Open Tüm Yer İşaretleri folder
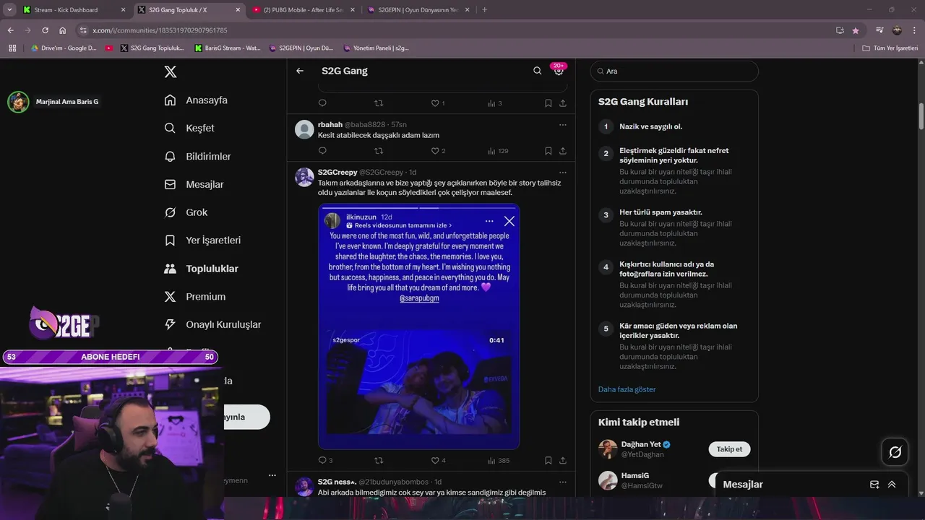The image size is (925, 520). pyautogui.click(x=890, y=48)
